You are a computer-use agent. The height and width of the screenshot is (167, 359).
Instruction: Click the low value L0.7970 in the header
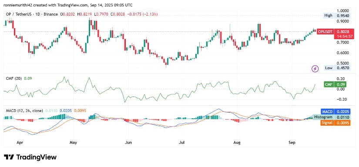[101, 14]
